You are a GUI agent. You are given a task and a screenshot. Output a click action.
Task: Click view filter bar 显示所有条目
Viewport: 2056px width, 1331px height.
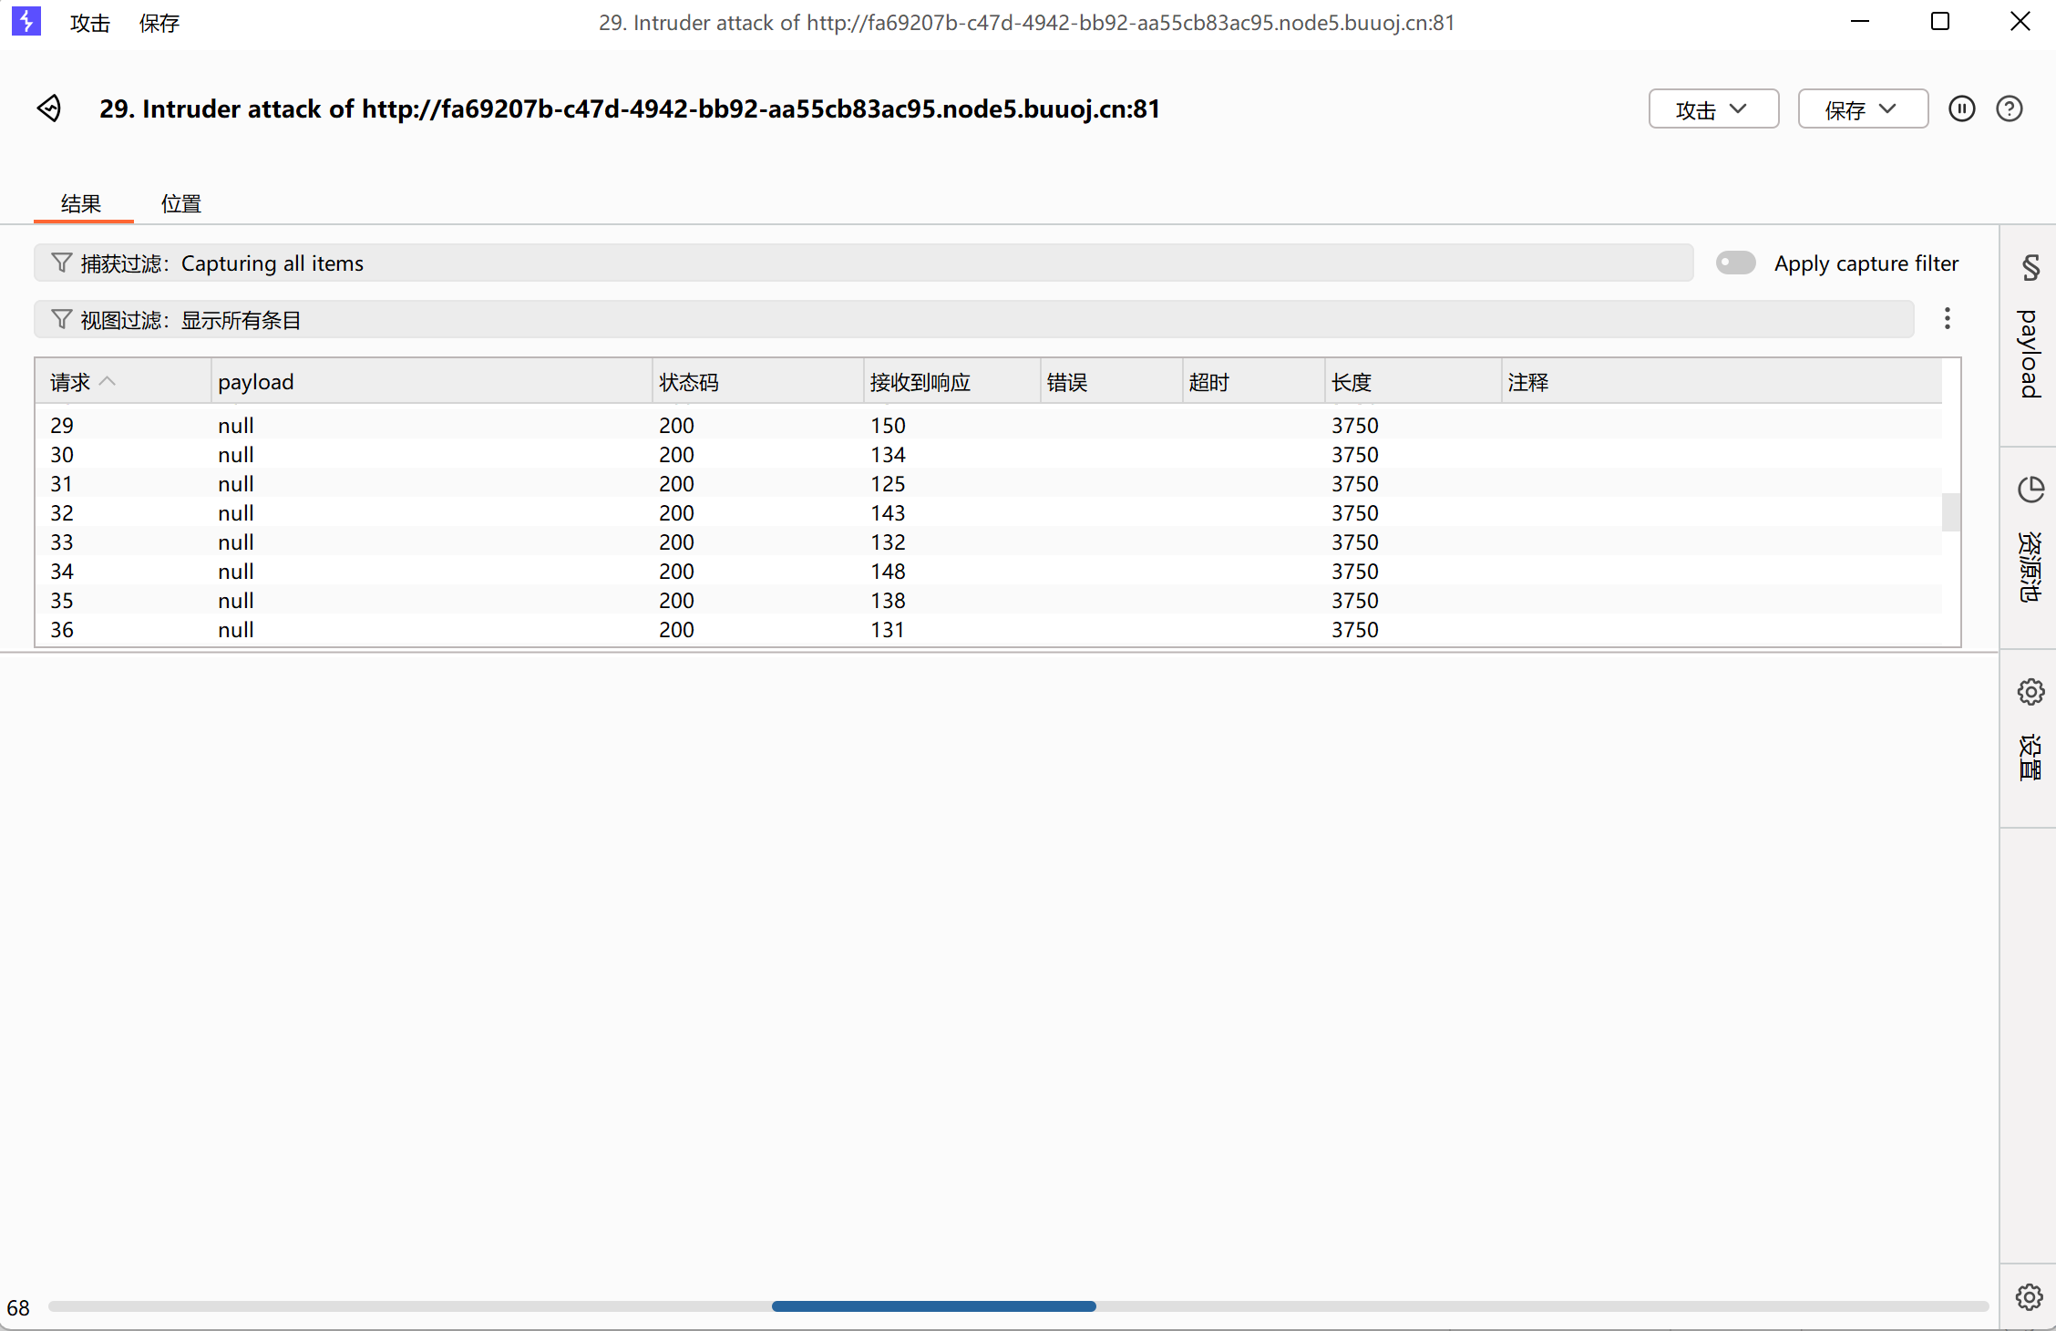click(x=971, y=319)
